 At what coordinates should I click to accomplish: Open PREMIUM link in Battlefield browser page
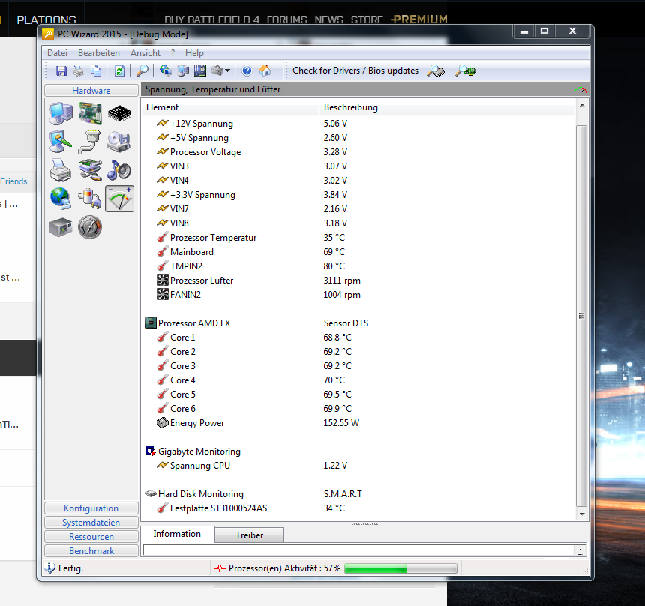click(419, 19)
